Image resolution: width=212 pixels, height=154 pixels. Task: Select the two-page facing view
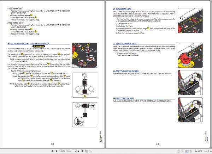pyautogui.click(x=187, y=151)
